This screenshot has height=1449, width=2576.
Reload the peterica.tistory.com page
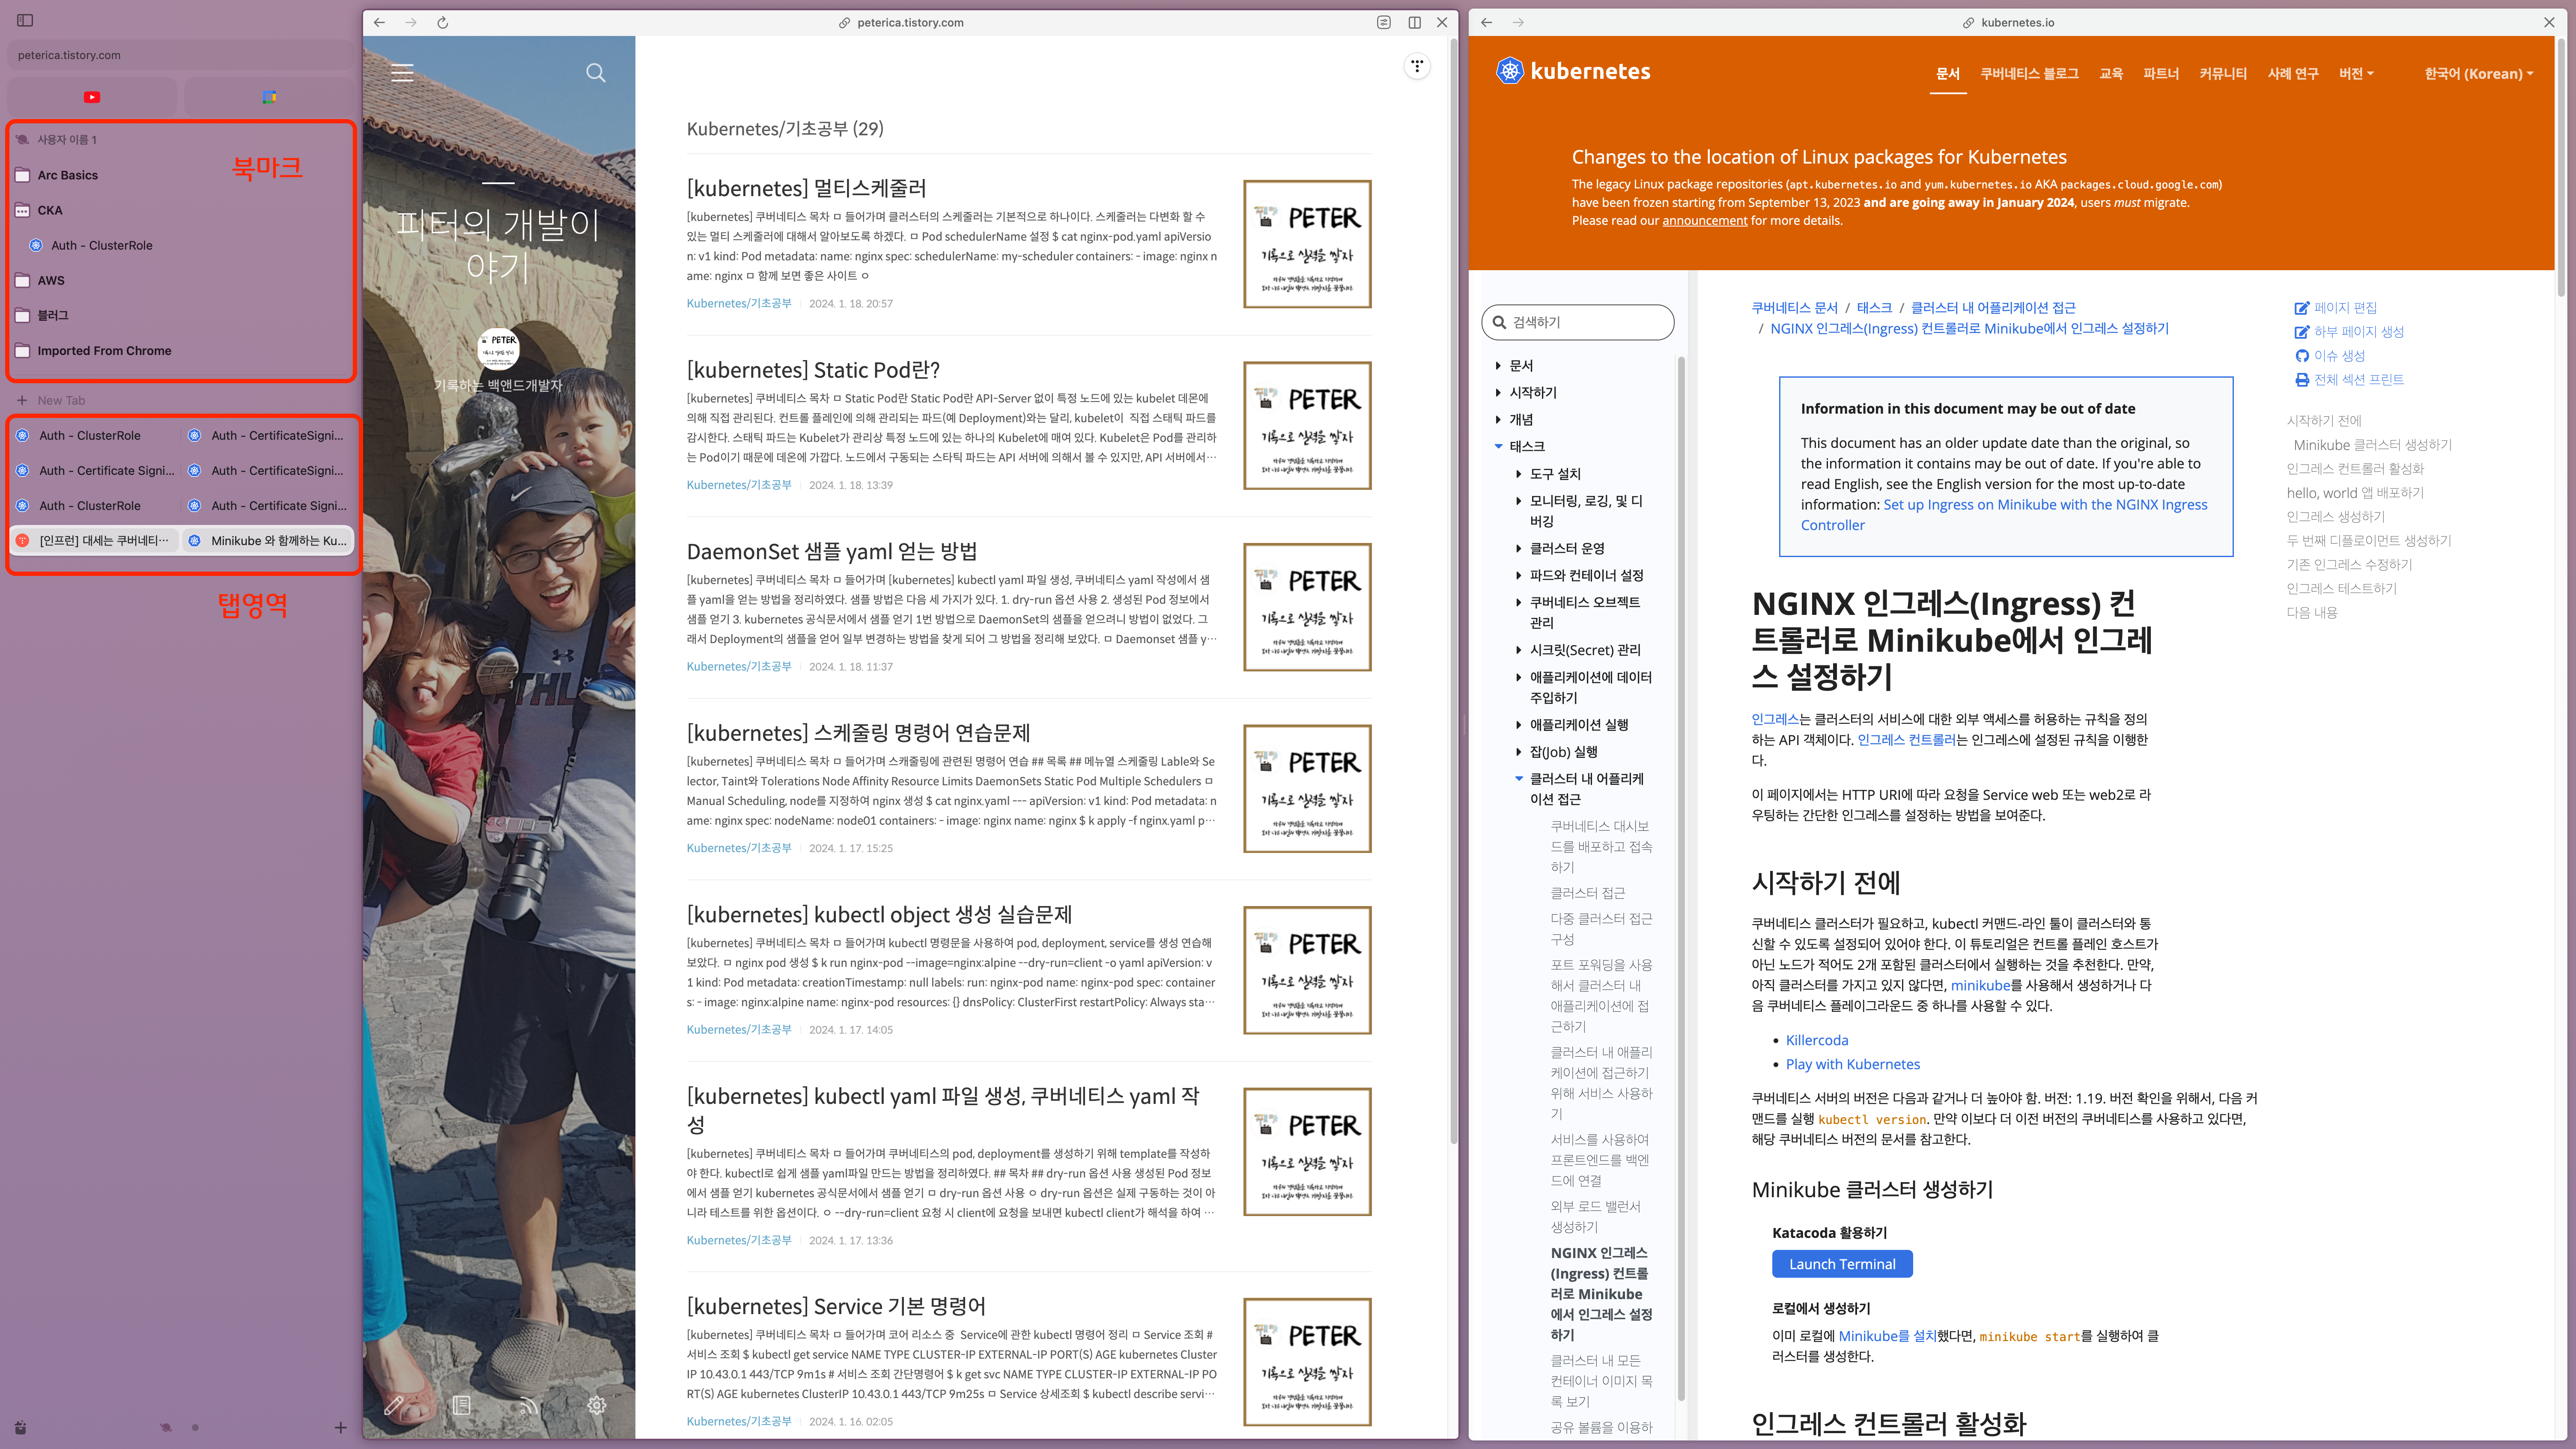coord(443,22)
